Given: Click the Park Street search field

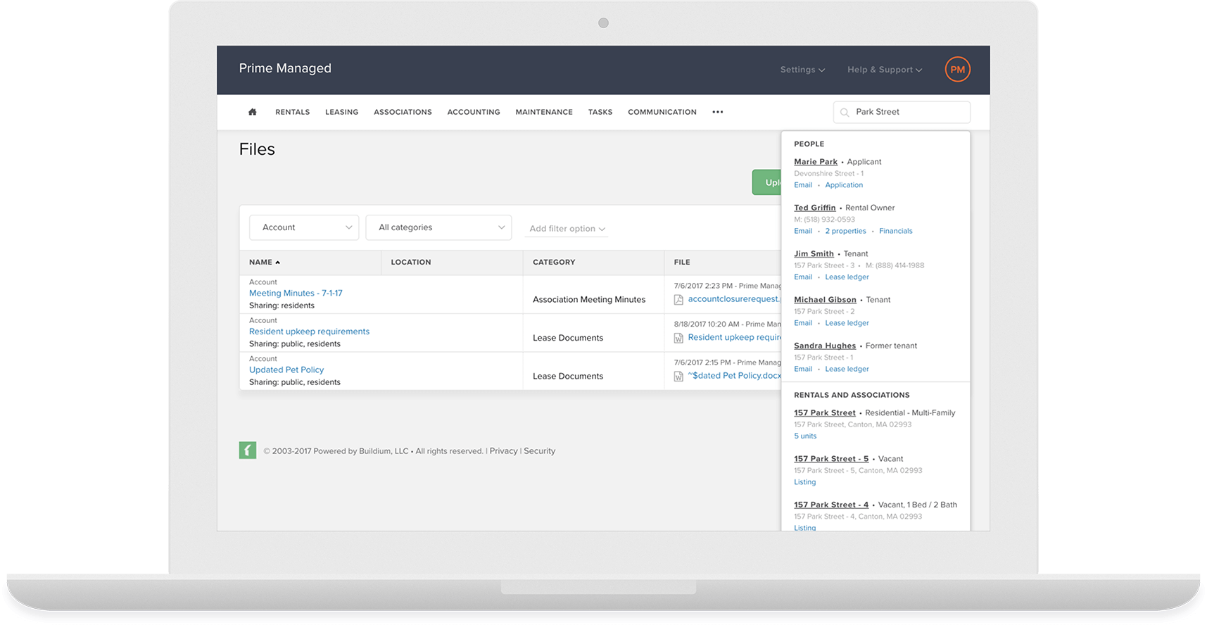Looking at the screenshot, I should click(x=902, y=112).
